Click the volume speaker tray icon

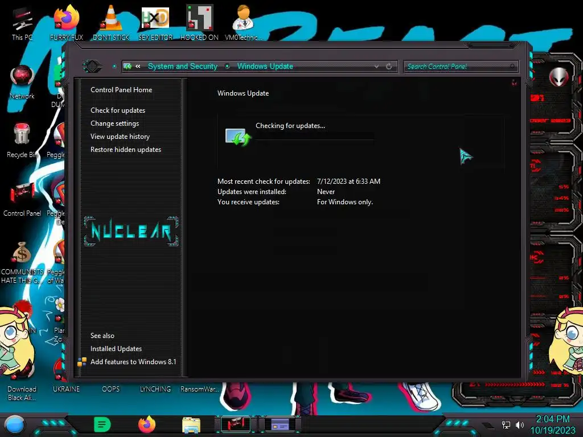pos(520,424)
